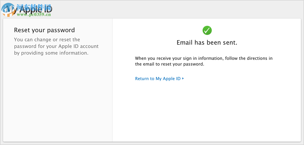Click the small arrow after Return link
The image size is (304, 145).
183,79
